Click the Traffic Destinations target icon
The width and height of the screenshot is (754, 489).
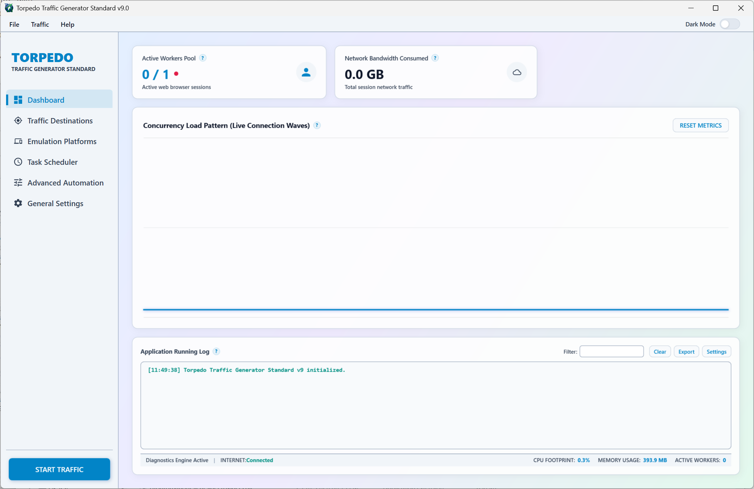click(x=18, y=121)
